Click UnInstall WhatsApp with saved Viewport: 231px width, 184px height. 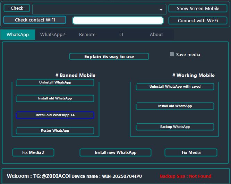click(175, 87)
